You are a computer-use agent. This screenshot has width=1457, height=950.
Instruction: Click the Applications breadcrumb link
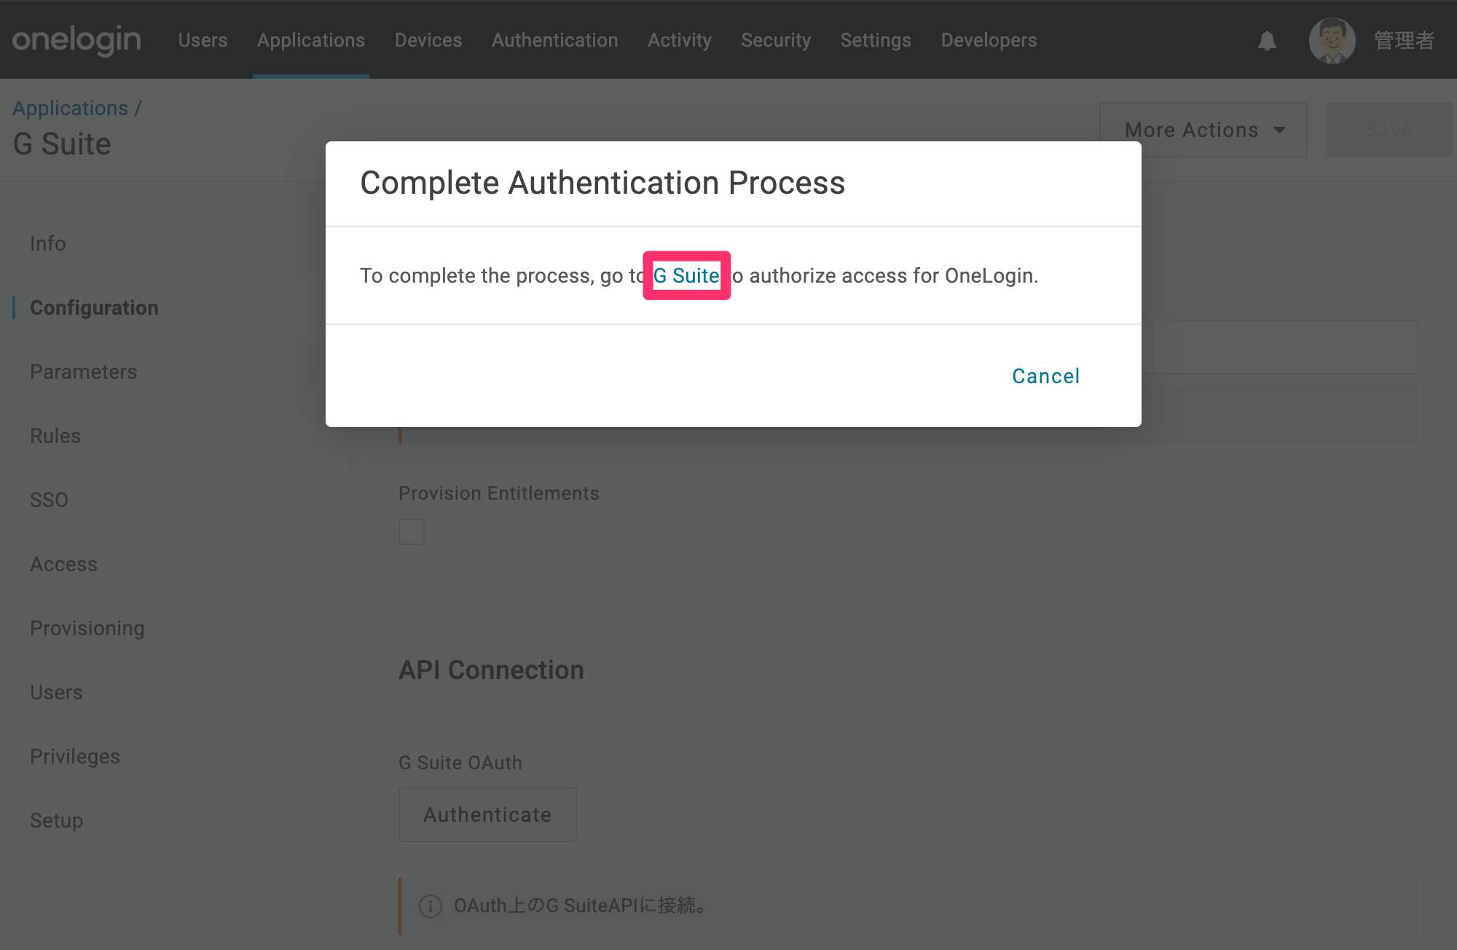71,108
